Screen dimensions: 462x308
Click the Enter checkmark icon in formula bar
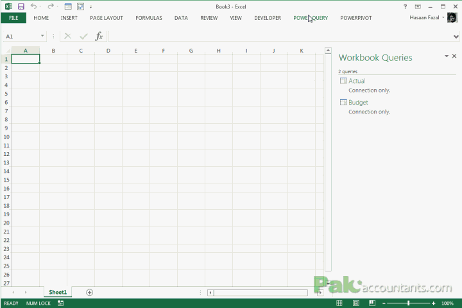[83, 36]
